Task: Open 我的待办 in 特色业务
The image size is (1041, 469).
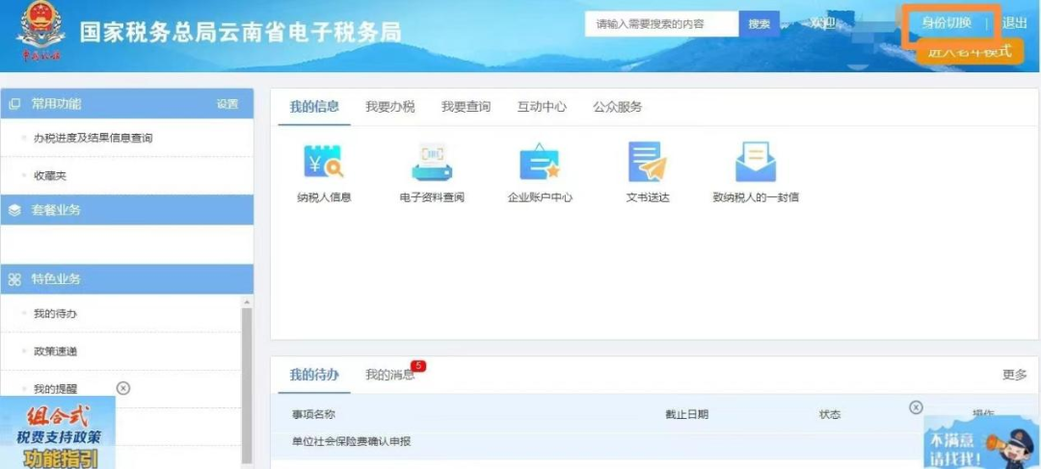Action: tap(55, 313)
